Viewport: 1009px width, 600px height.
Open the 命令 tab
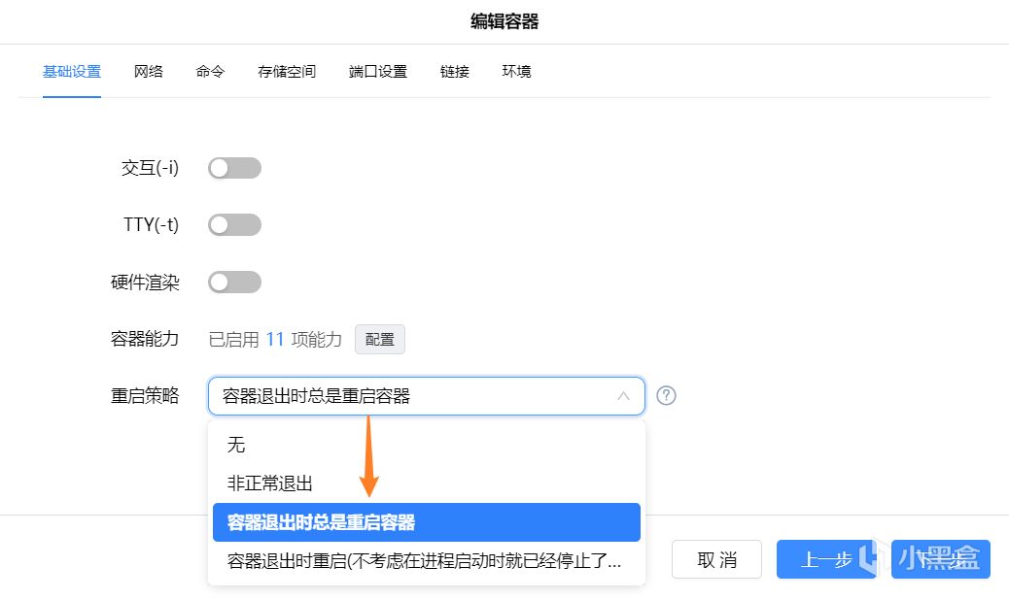210,72
